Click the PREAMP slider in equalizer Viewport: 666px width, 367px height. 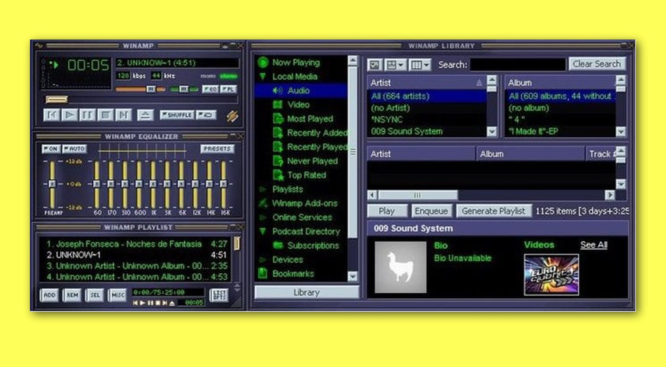(x=52, y=184)
